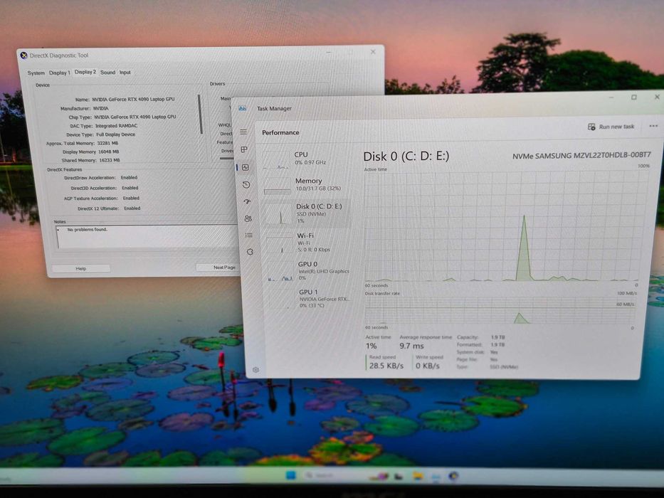Image resolution: width=664 pixels, height=498 pixels.
Task: Click the 9.7 ms average response time
Action: (411, 346)
